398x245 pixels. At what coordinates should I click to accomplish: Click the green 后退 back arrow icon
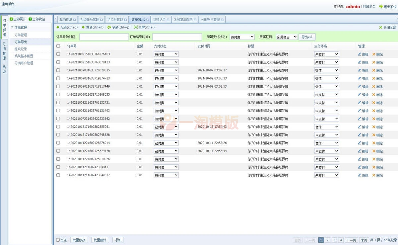58,28
